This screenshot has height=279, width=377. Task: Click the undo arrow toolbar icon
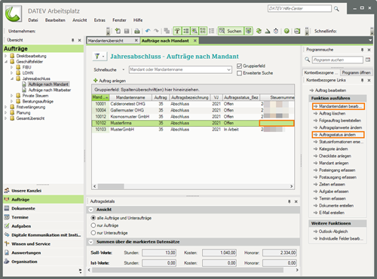[148, 31]
